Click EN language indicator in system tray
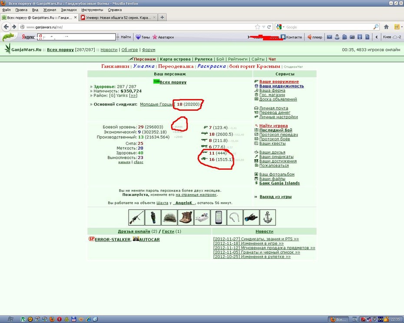404x323 pixels. pyautogui.click(x=354, y=320)
